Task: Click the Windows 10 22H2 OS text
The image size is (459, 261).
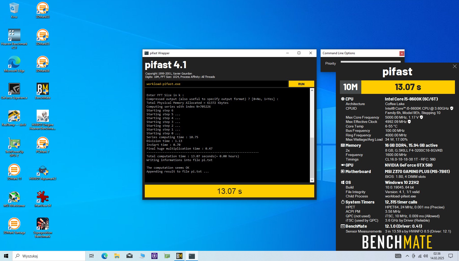Action: [402, 182]
